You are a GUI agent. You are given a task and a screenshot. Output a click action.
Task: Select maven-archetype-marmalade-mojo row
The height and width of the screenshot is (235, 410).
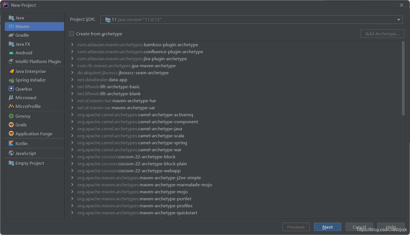(x=235, y=185)
